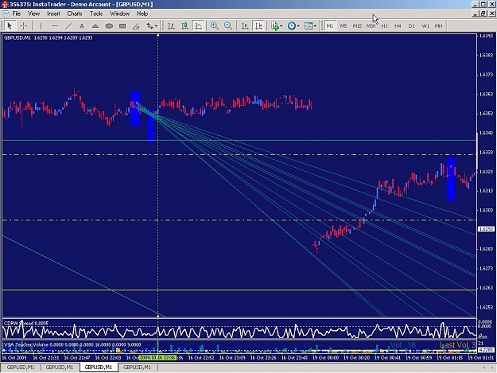The image size is (497, 373).
Task: Select the H1 timeframe
Action: (x=384, y=26)
